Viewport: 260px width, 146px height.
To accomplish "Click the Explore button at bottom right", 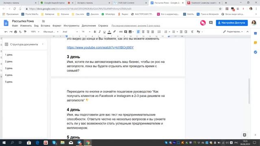I will click(245, 135).
